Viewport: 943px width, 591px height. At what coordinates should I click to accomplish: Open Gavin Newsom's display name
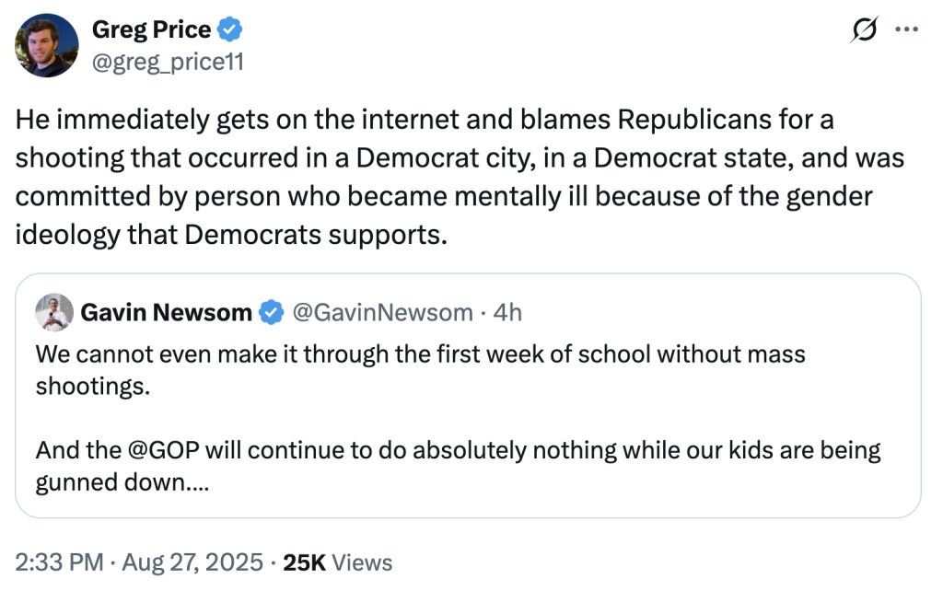click(x=166, y=313)
